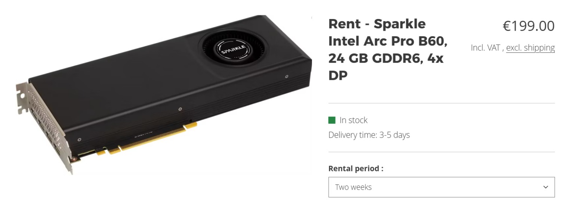Click the 'Rental period :' label
Screen dimensions: 574x206
[356, 168]
